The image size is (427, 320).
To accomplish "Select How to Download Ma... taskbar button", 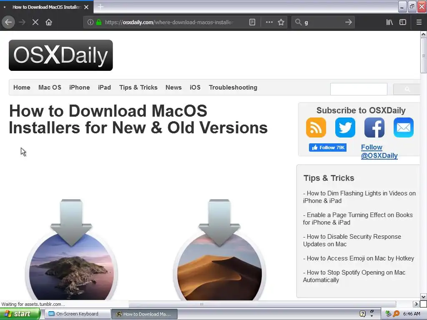I will 144,314.
